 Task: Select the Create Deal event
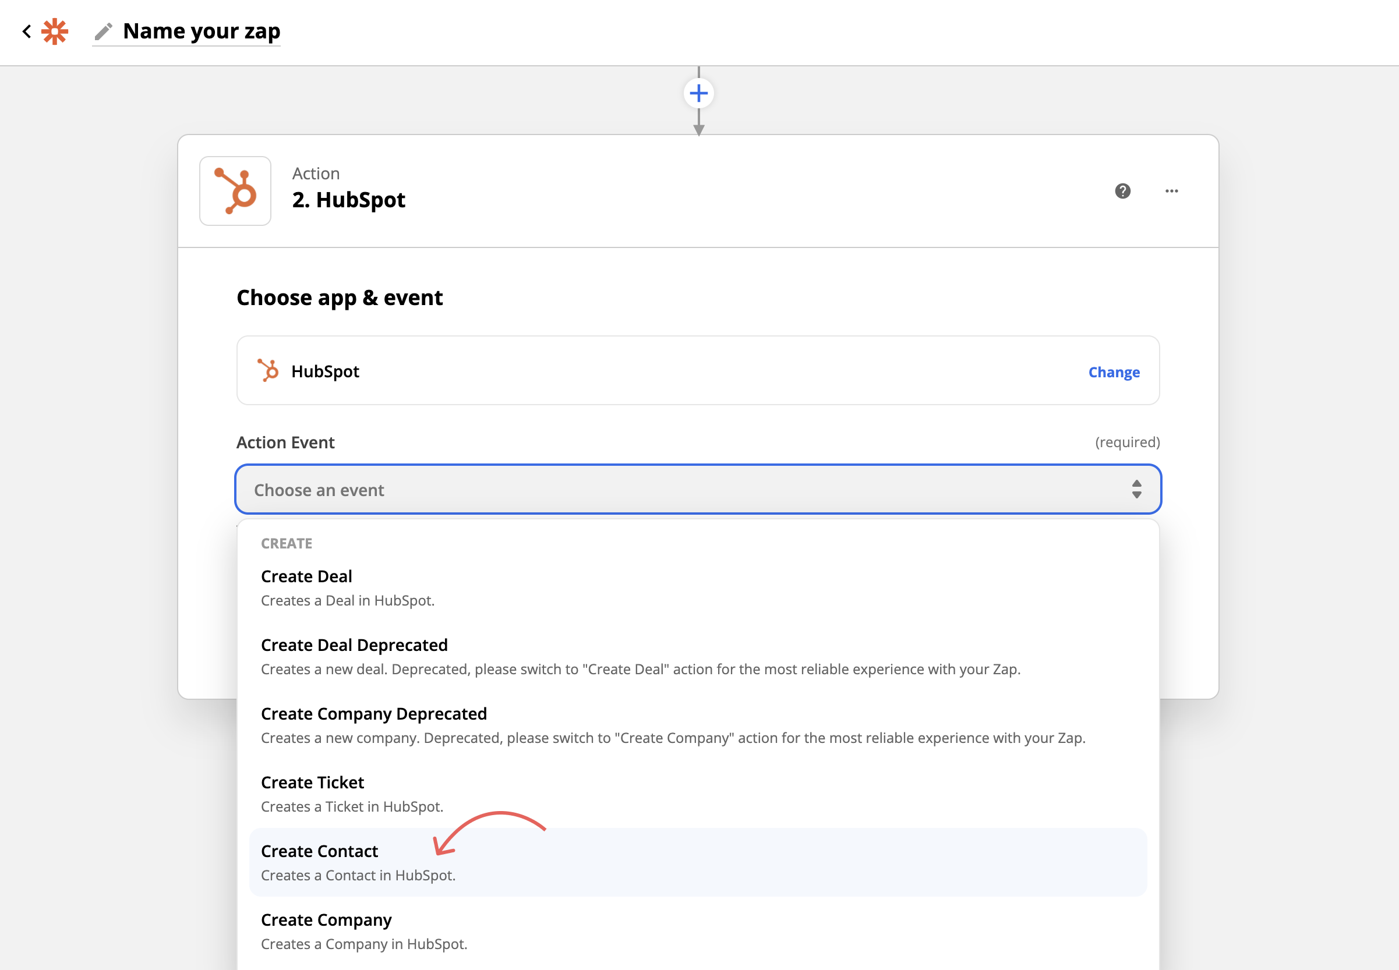coord(698,587)
